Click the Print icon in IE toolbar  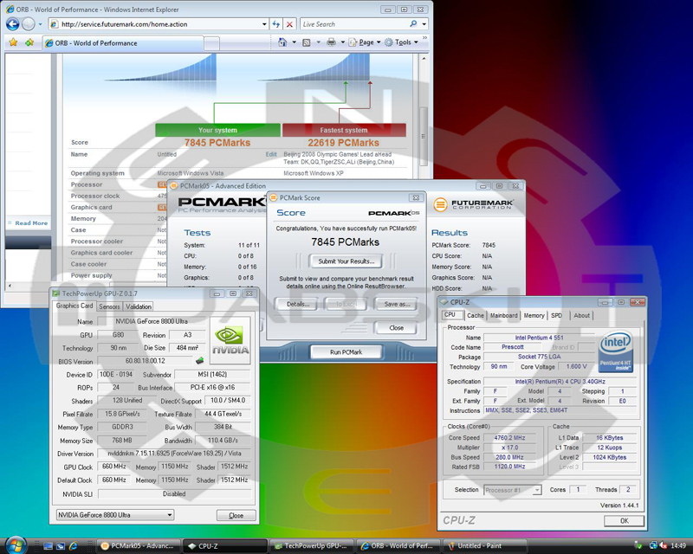click(x=331, y=42)
